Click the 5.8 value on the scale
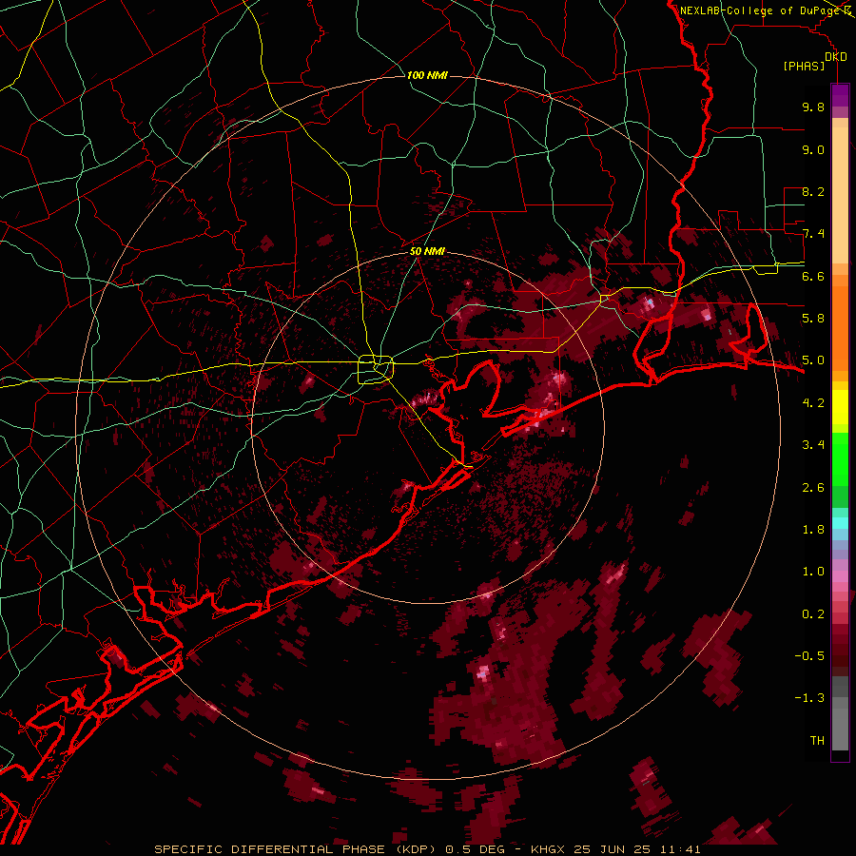 coord(813,319)
